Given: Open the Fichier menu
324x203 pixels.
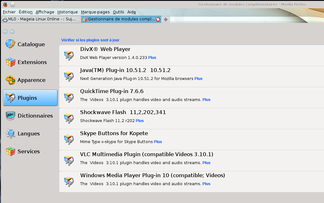Looking at the screenshot, I should [x=9, y=12].
